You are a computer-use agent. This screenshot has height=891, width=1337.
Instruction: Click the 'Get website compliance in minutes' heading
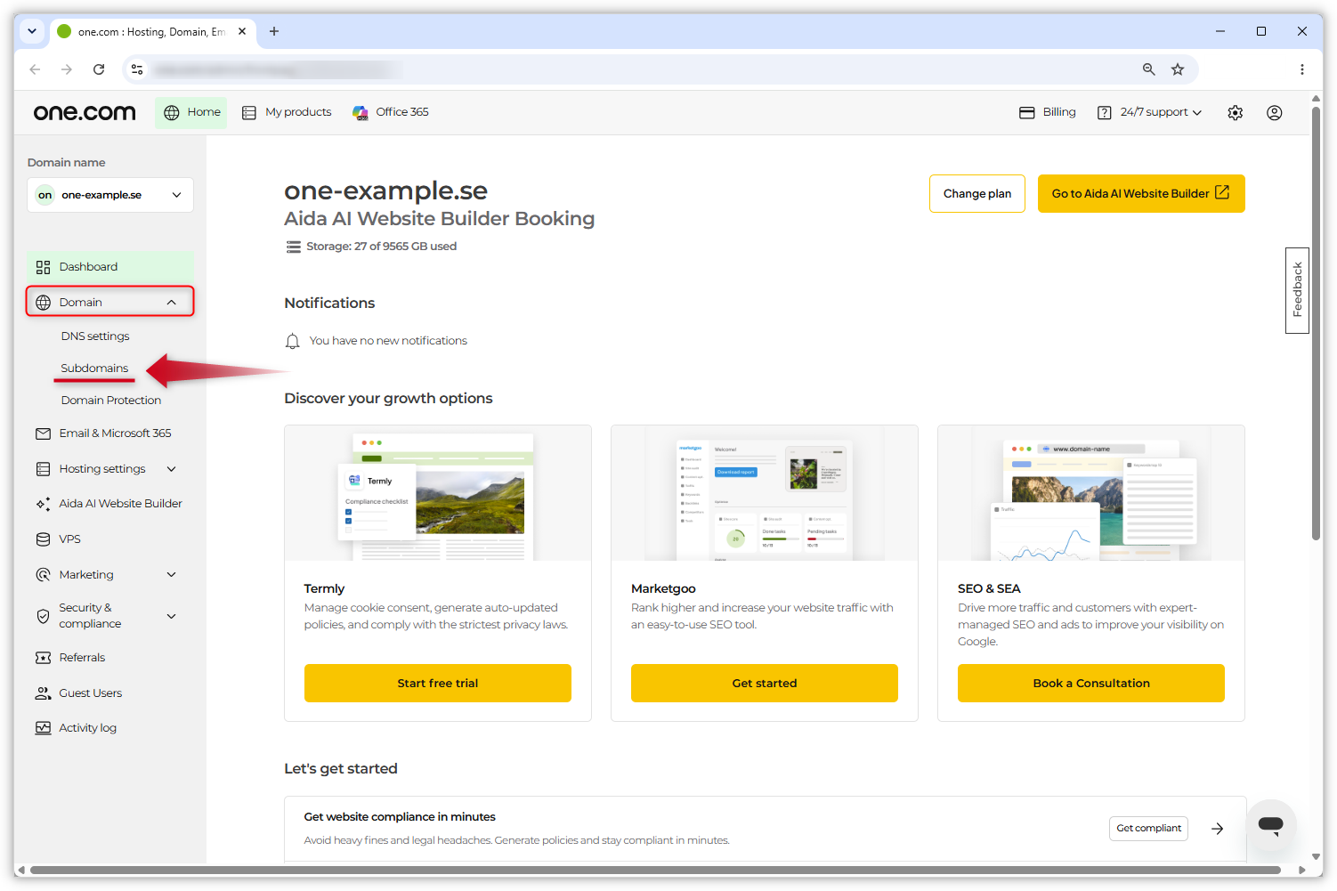click(x=400, y=817)
